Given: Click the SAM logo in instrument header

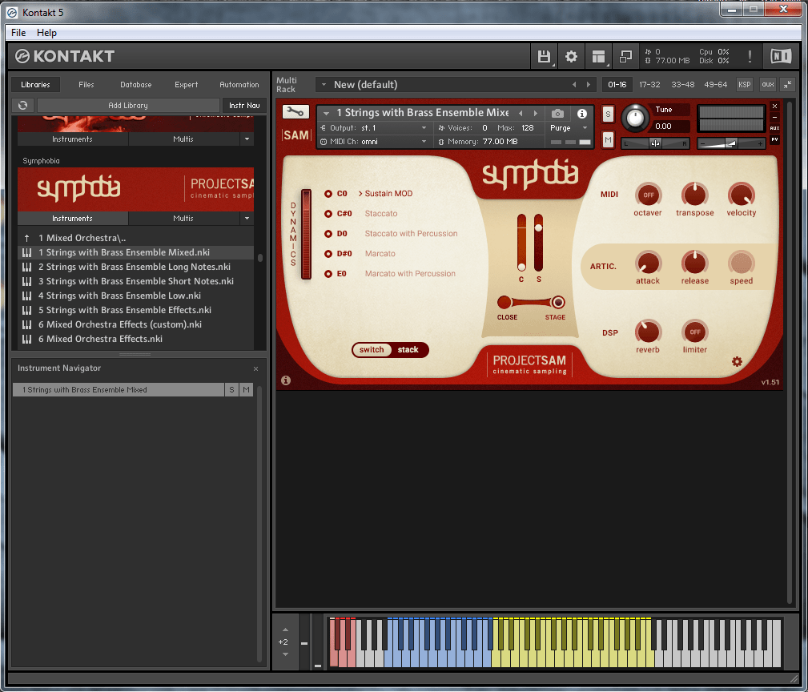Looking at the screenshot, I should pos(295,135).
